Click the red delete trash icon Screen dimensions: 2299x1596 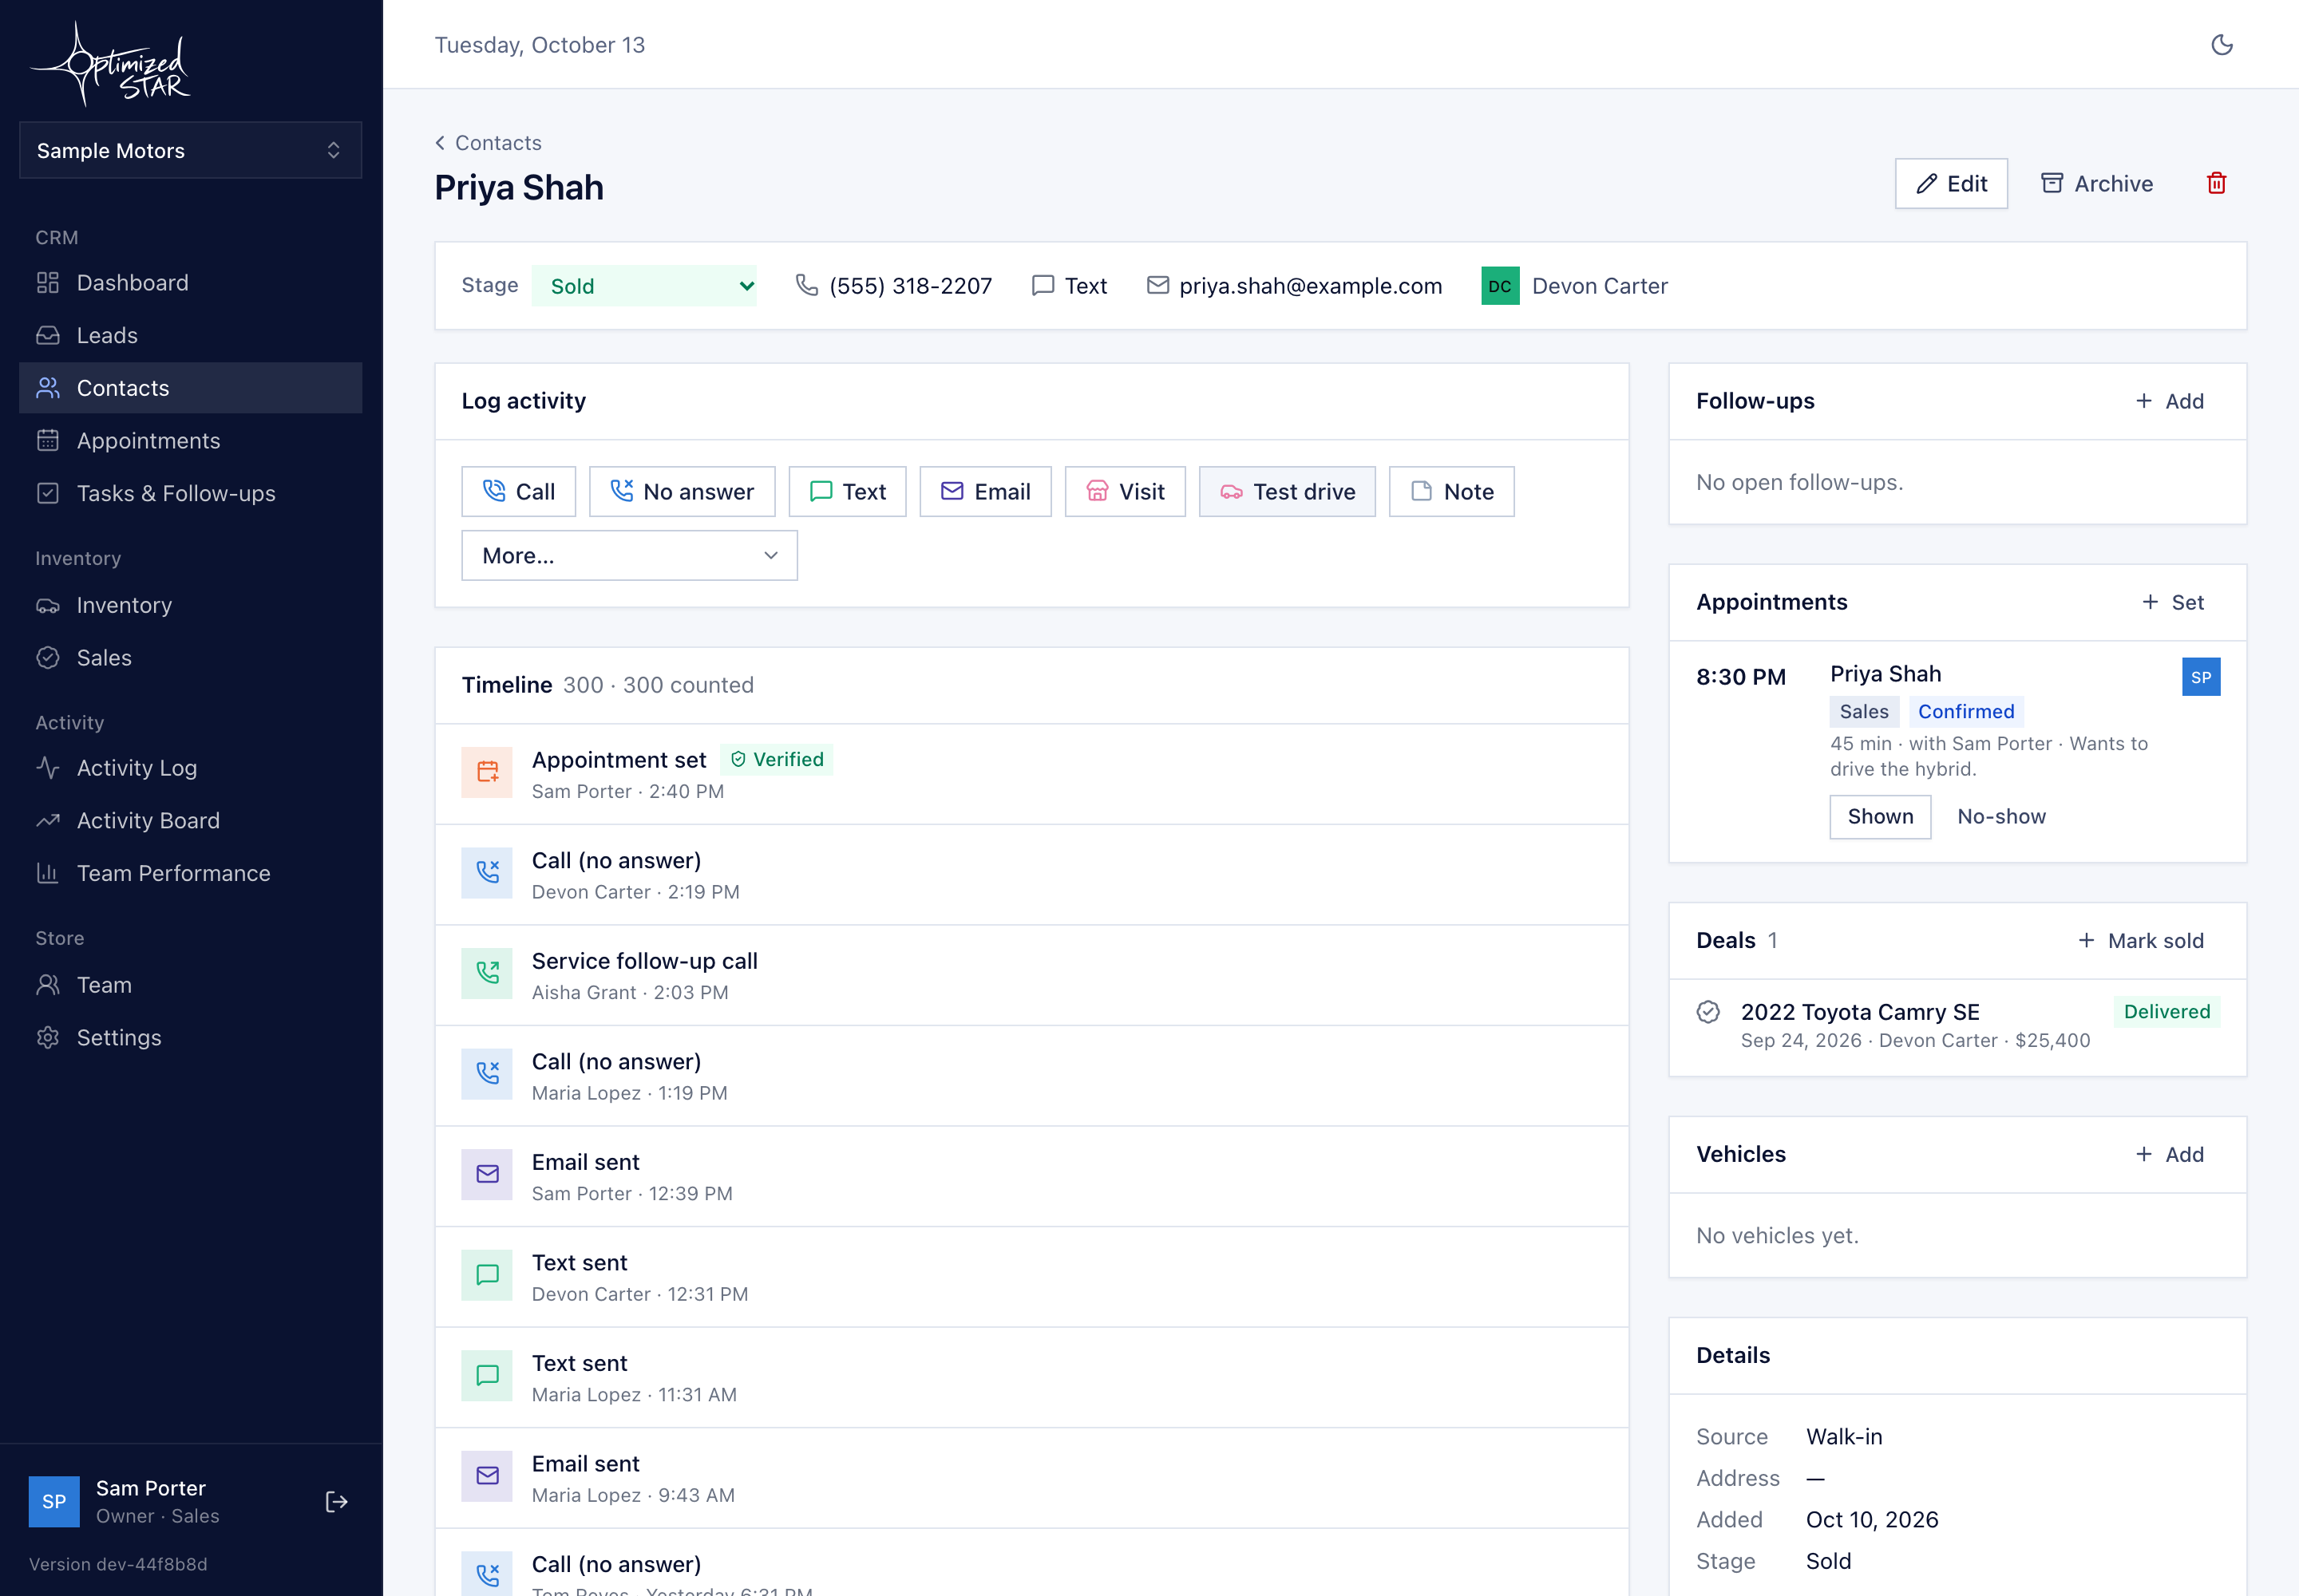[2216, 183]
